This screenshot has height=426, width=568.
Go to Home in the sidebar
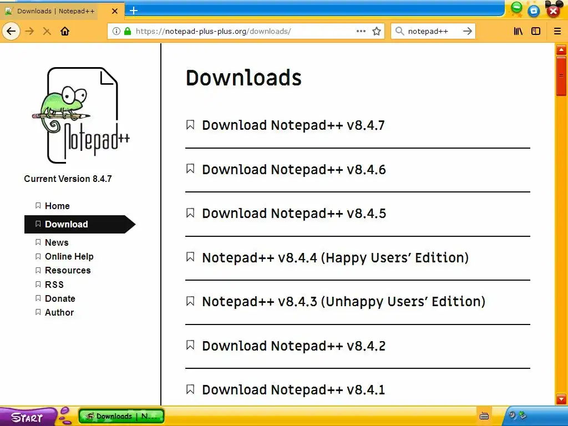click(x=57, y=206)
